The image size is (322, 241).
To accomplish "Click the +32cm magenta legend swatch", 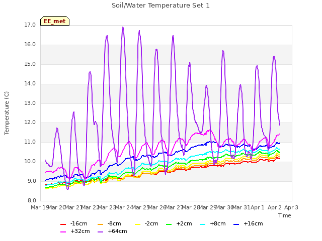I will tap(63, 232).
